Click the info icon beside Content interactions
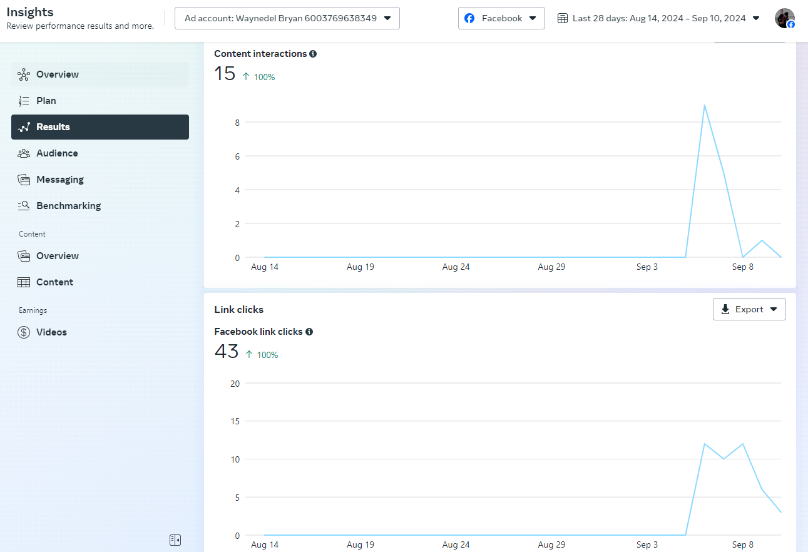The height and width of the screenshot is (552, 808). click(x=313, y=54)
